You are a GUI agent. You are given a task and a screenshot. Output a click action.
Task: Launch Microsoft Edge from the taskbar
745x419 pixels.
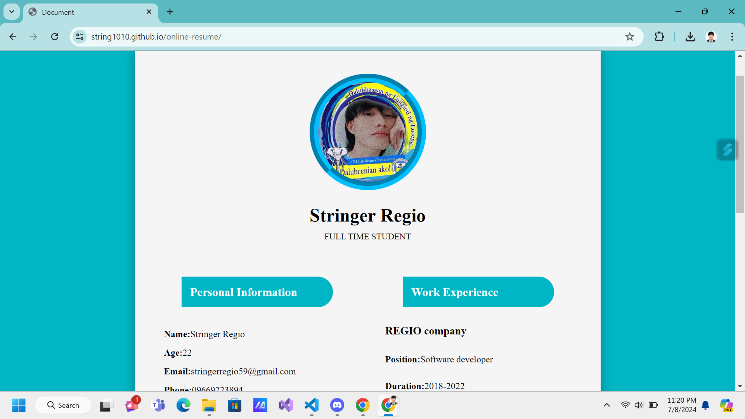click(x=183, y=405)
